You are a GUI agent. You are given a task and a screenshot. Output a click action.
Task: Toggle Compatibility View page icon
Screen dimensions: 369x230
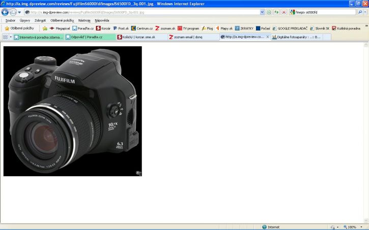269,12
